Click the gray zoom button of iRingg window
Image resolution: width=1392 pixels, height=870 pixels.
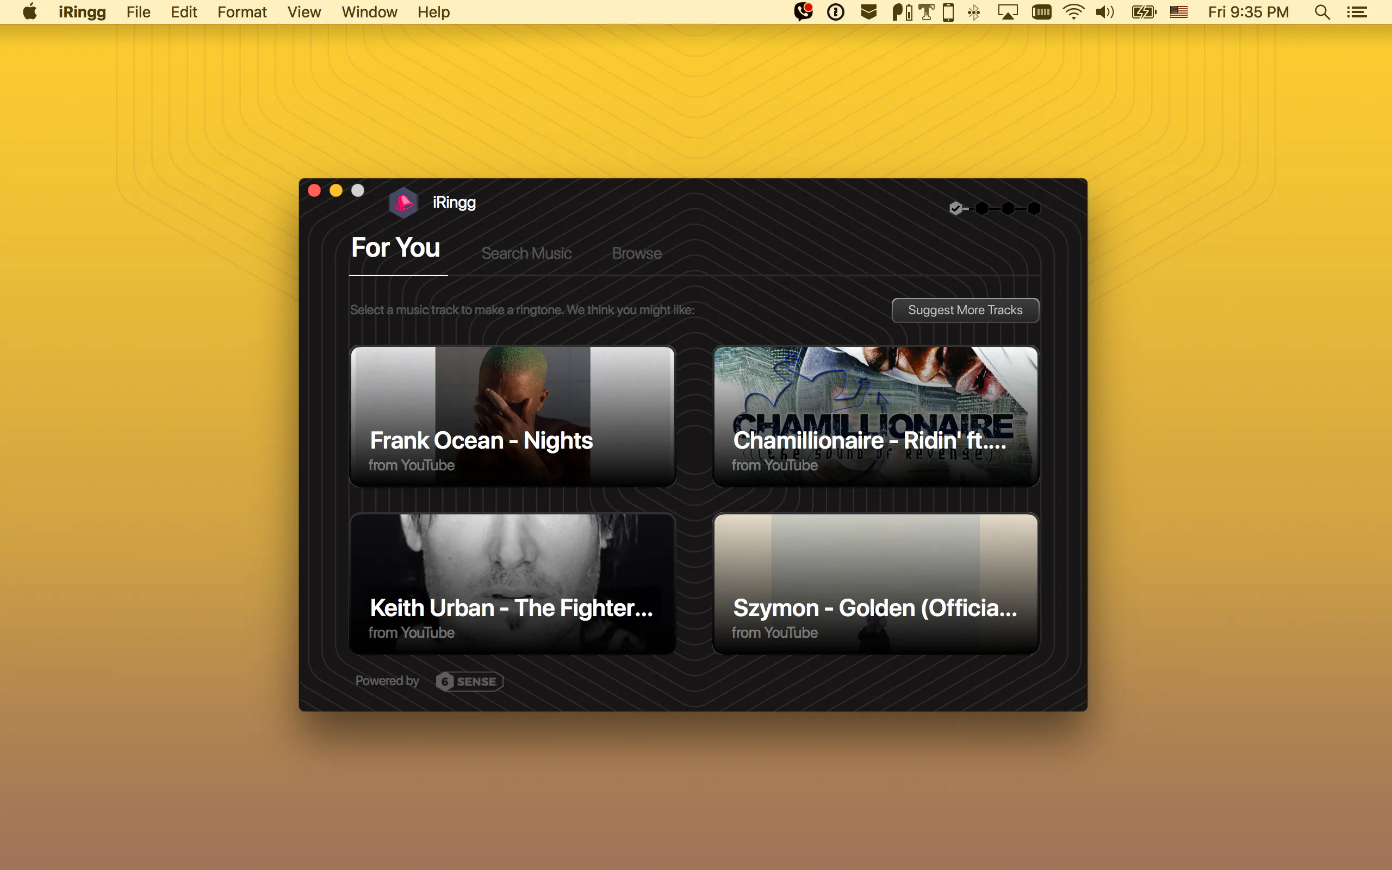point(358,190)
